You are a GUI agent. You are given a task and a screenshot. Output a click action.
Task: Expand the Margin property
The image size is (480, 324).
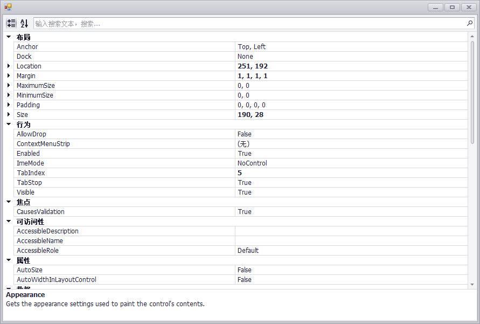(x=9, y=75)
